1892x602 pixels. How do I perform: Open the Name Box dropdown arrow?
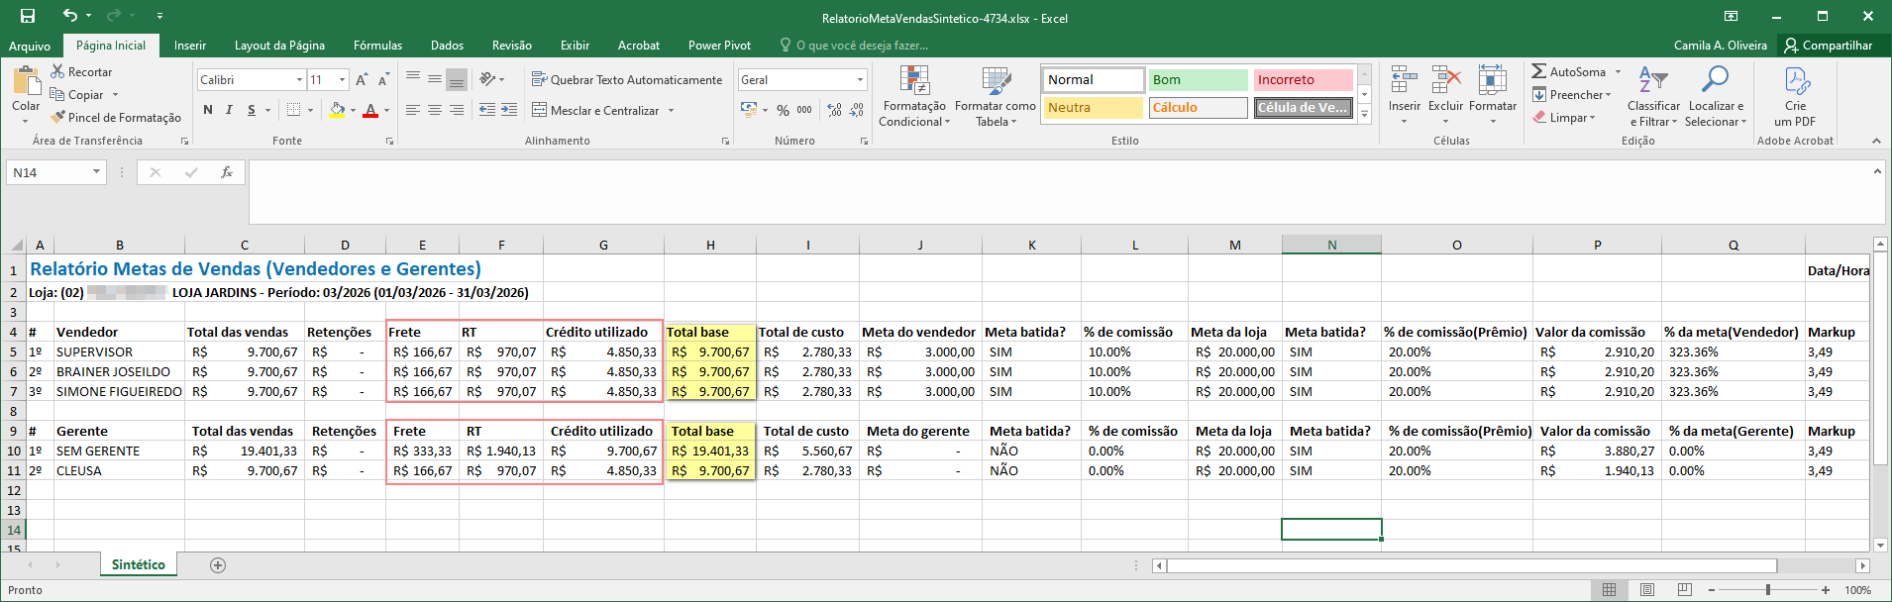(x=96, y=172)
